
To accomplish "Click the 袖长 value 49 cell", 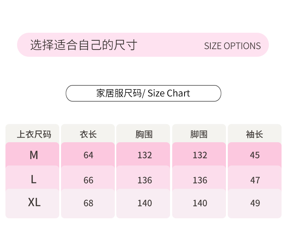I will 255,203.
